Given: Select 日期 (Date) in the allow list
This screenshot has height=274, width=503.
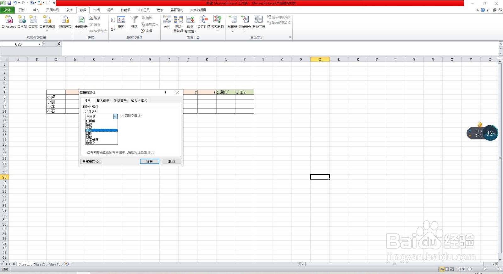Looking at the screenshot, I should tap(101, 133).
